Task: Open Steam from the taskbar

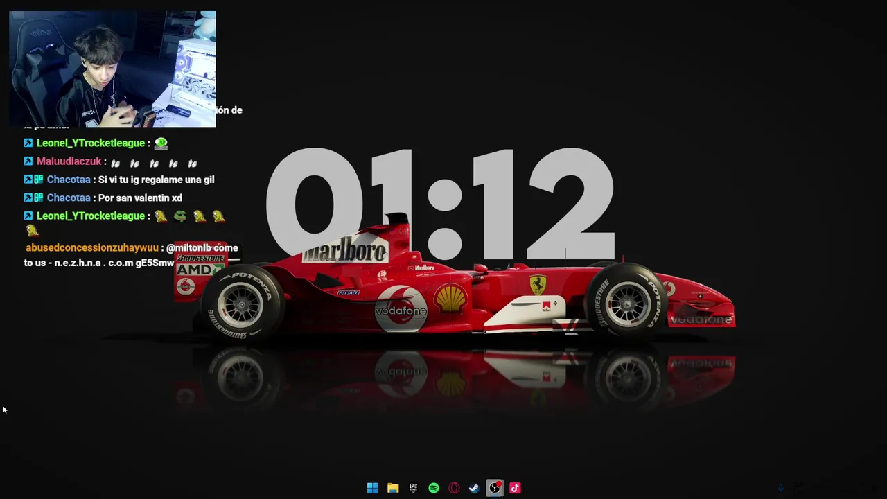Action: coord(474,488)
